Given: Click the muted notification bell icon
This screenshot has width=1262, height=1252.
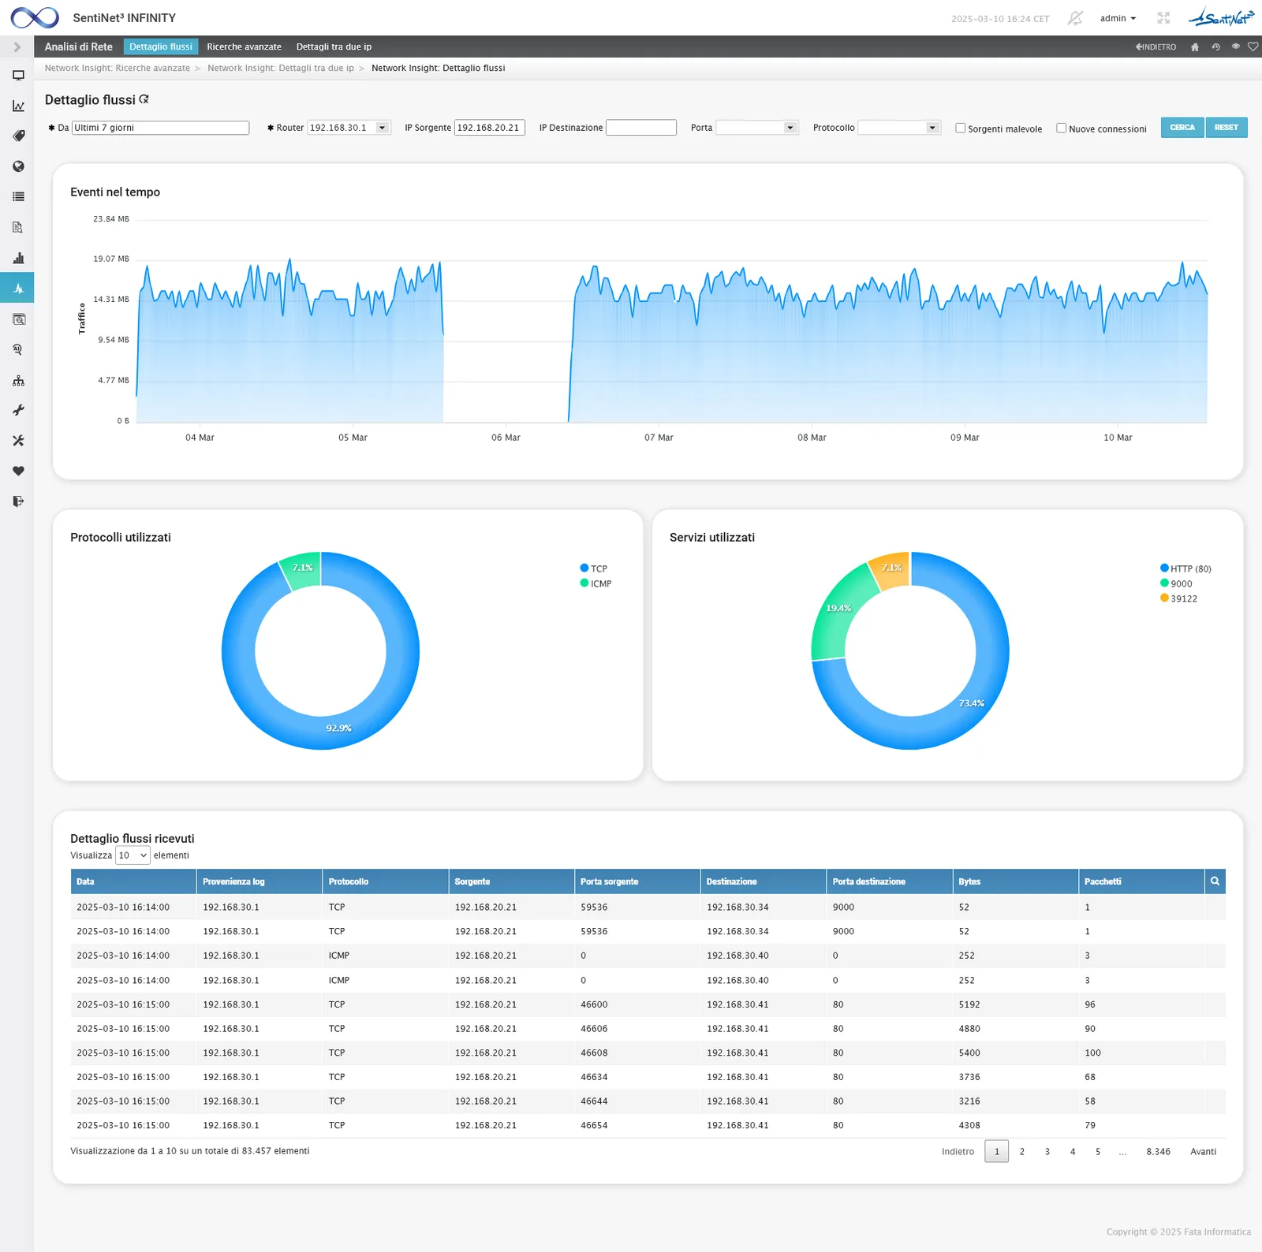Looking at the screenshot, I should (1074, 18).
